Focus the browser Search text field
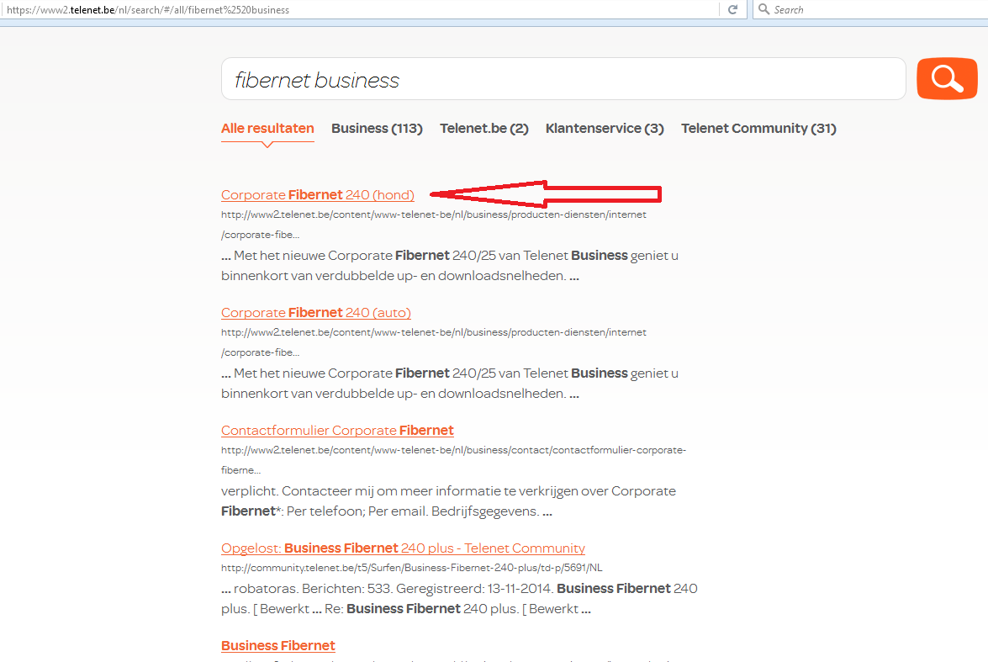 coord(874,9)
